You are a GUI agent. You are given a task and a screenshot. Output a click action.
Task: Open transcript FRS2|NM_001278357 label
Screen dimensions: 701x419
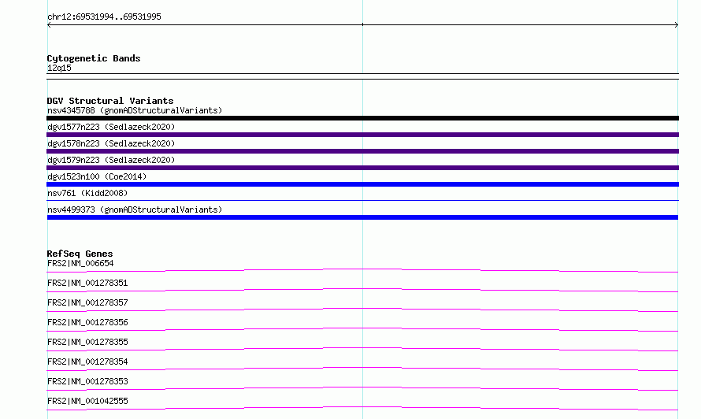[x=87, y=302]
